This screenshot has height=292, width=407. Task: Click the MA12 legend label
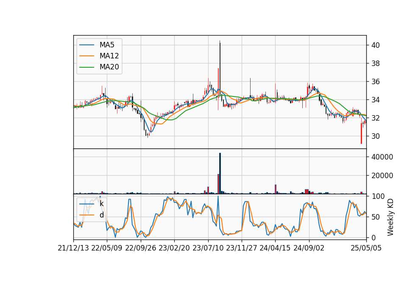click(x=109, y=56)
